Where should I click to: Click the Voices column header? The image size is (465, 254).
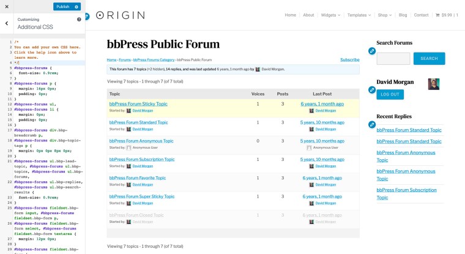click(258, 94)
